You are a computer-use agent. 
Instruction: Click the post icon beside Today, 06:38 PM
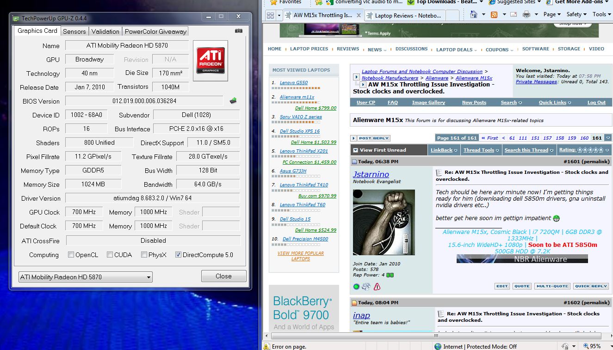point(355,162)
